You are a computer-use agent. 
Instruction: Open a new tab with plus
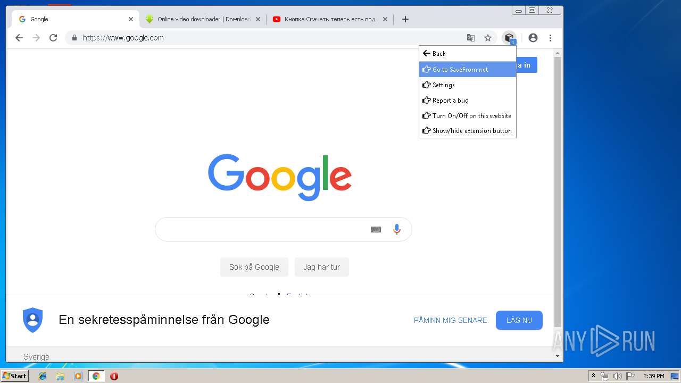click(405, 19)
